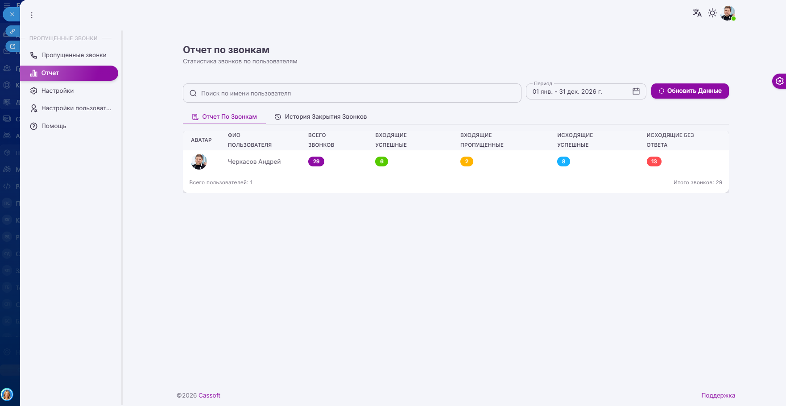This screenshot has width=786, height=406.
Task: Click the red badge showing 13 calls
Action: pyautogui.click(x=654, y=162)
